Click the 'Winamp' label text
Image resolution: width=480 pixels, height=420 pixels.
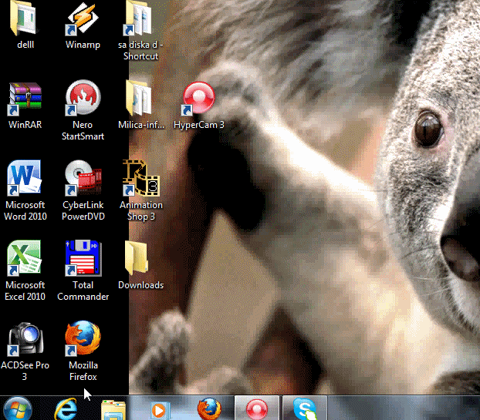(83, 45)
